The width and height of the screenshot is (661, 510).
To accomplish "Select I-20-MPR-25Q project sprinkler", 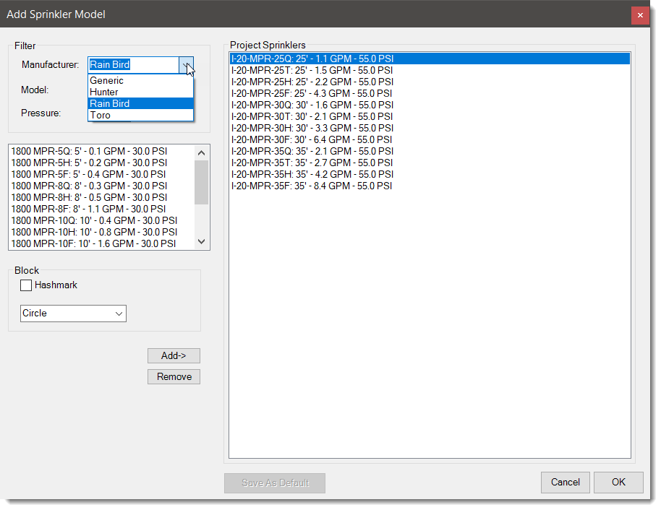I will tap(430, 59).
